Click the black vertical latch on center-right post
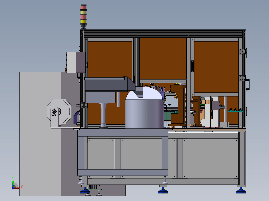 point(192,66)
